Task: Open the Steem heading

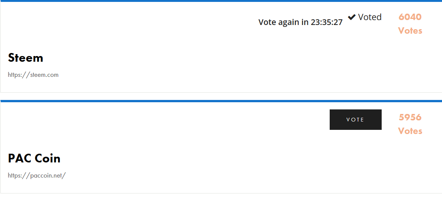Action: [25, 58]
